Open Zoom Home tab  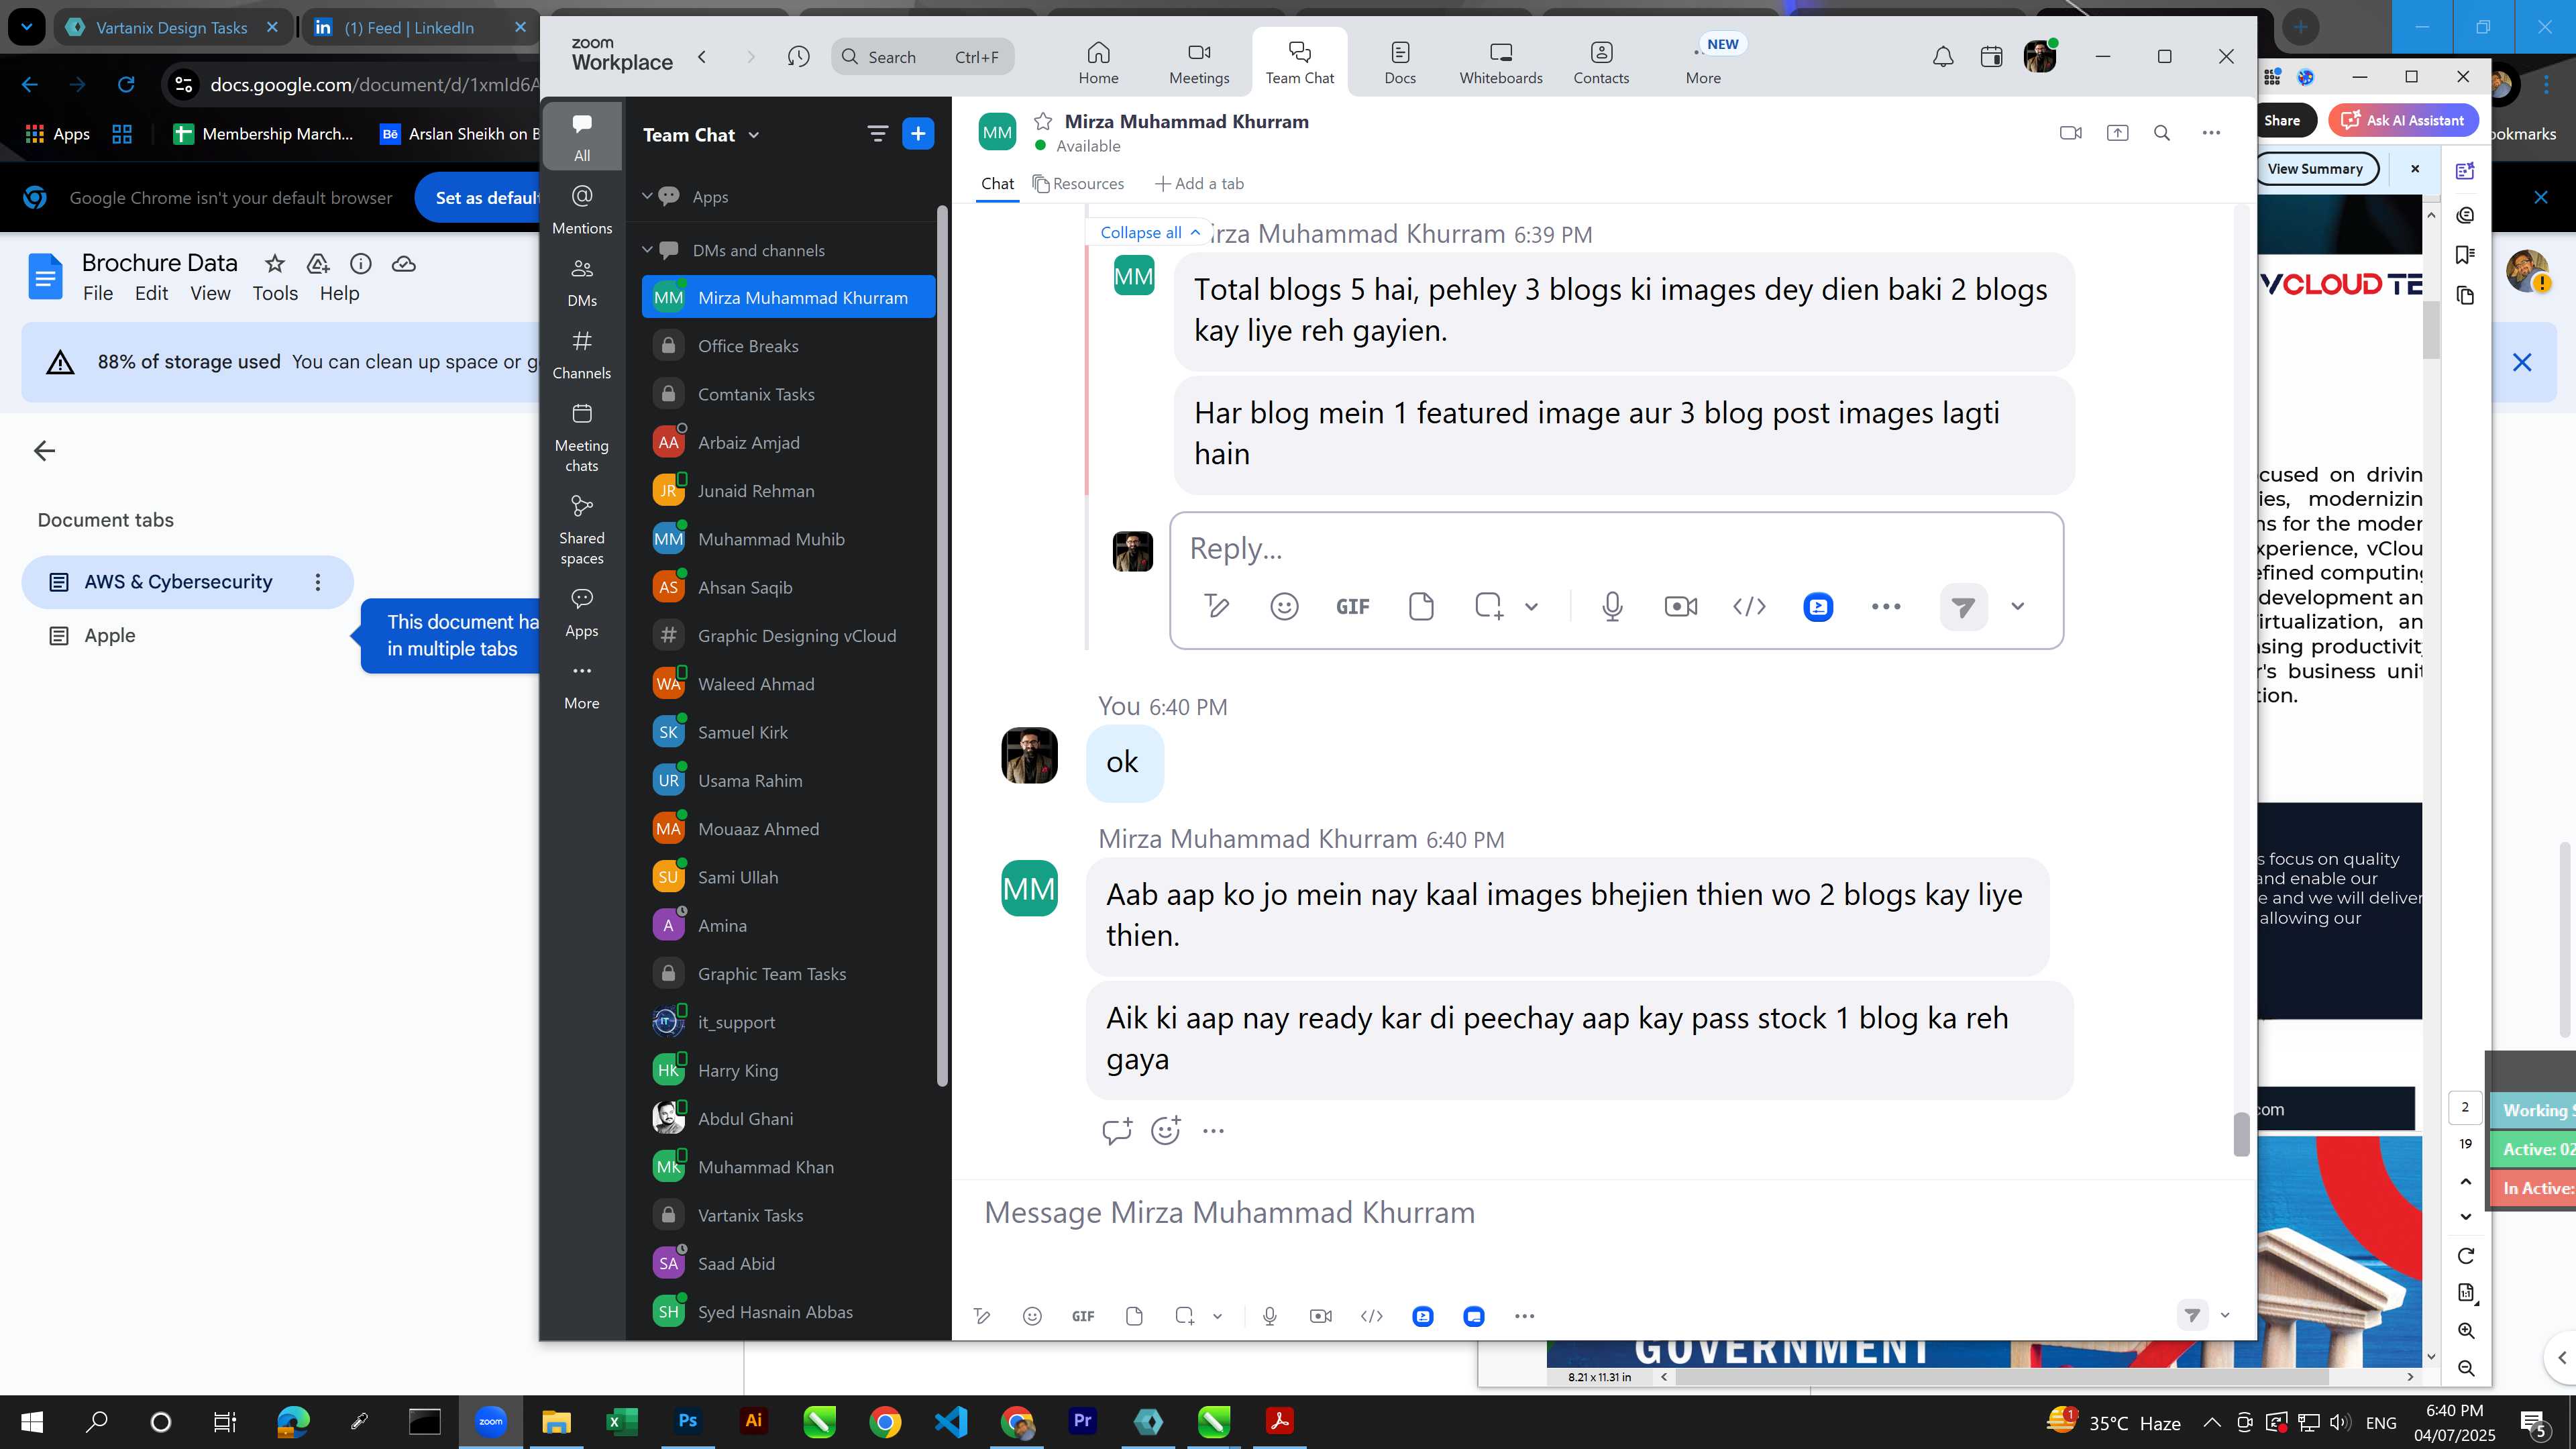point(1098,62)
